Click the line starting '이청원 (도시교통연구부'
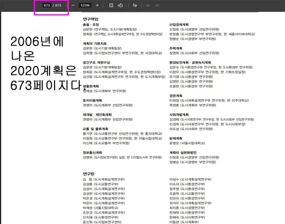 coord(123,138)
